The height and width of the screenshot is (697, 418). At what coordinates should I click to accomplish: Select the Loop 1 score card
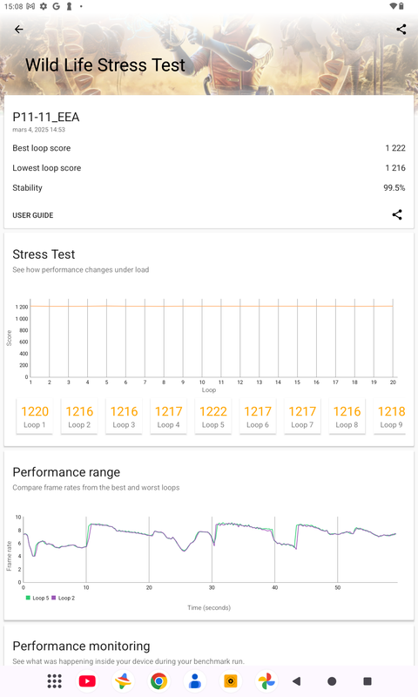coord(34,416)
